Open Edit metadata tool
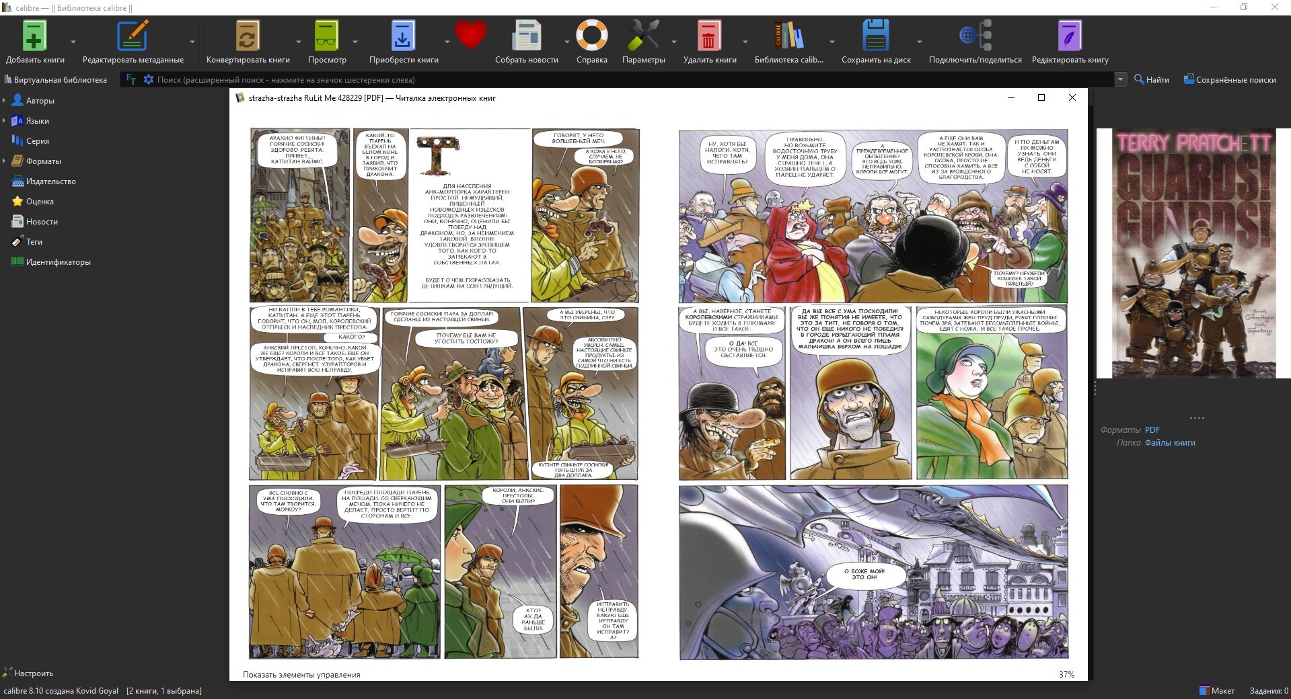 pyautogui.click(x=133, y=36)
